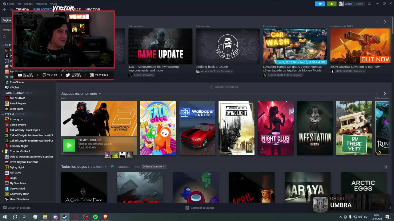Open the Orden alfabético sort dropdown
The height and width of the screenshot is (221, 394).
tap(154, 167)
